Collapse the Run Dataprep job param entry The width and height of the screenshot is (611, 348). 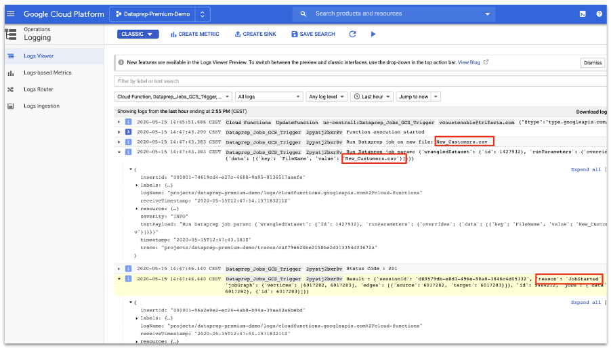119,152
